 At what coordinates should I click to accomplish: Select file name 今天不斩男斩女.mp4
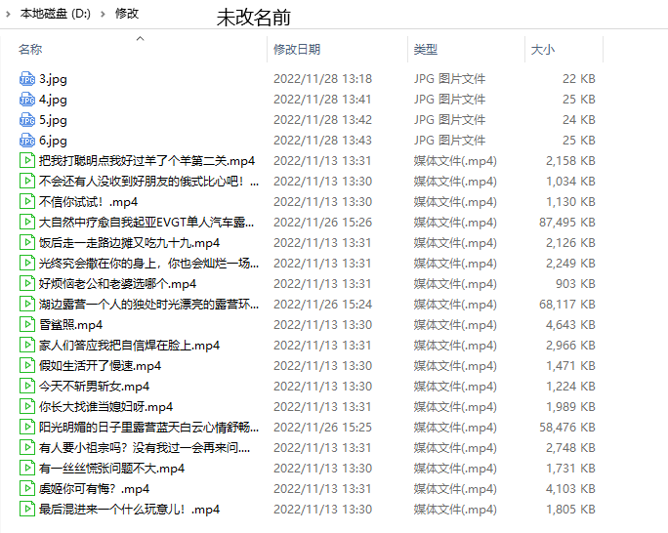point(94,387)
